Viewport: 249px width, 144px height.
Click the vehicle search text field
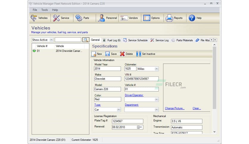coord(68,40)
